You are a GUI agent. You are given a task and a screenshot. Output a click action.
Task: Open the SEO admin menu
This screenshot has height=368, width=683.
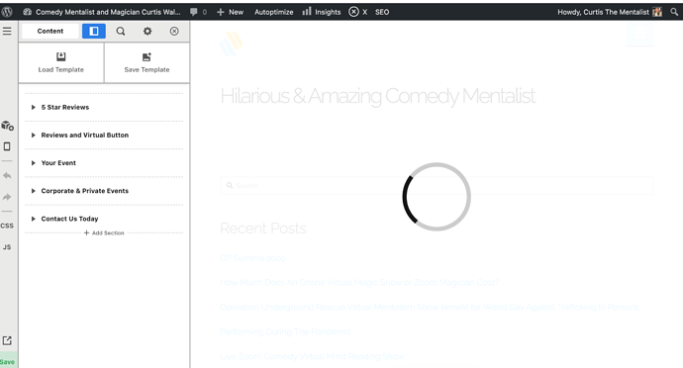pyautogui.click(x=382, y=12)
